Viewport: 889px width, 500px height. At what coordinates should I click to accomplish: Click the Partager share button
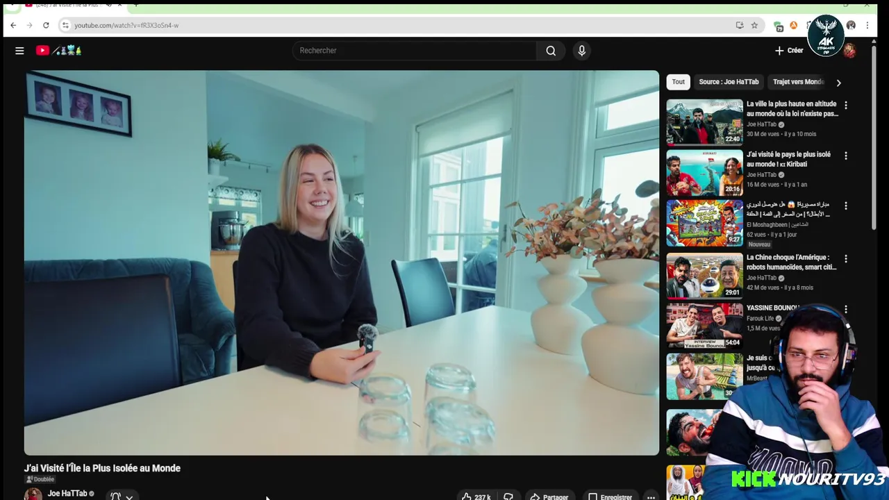549,497
